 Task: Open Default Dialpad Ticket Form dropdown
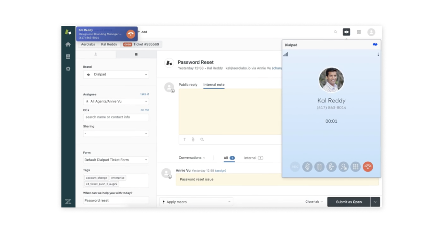(116, 160)
